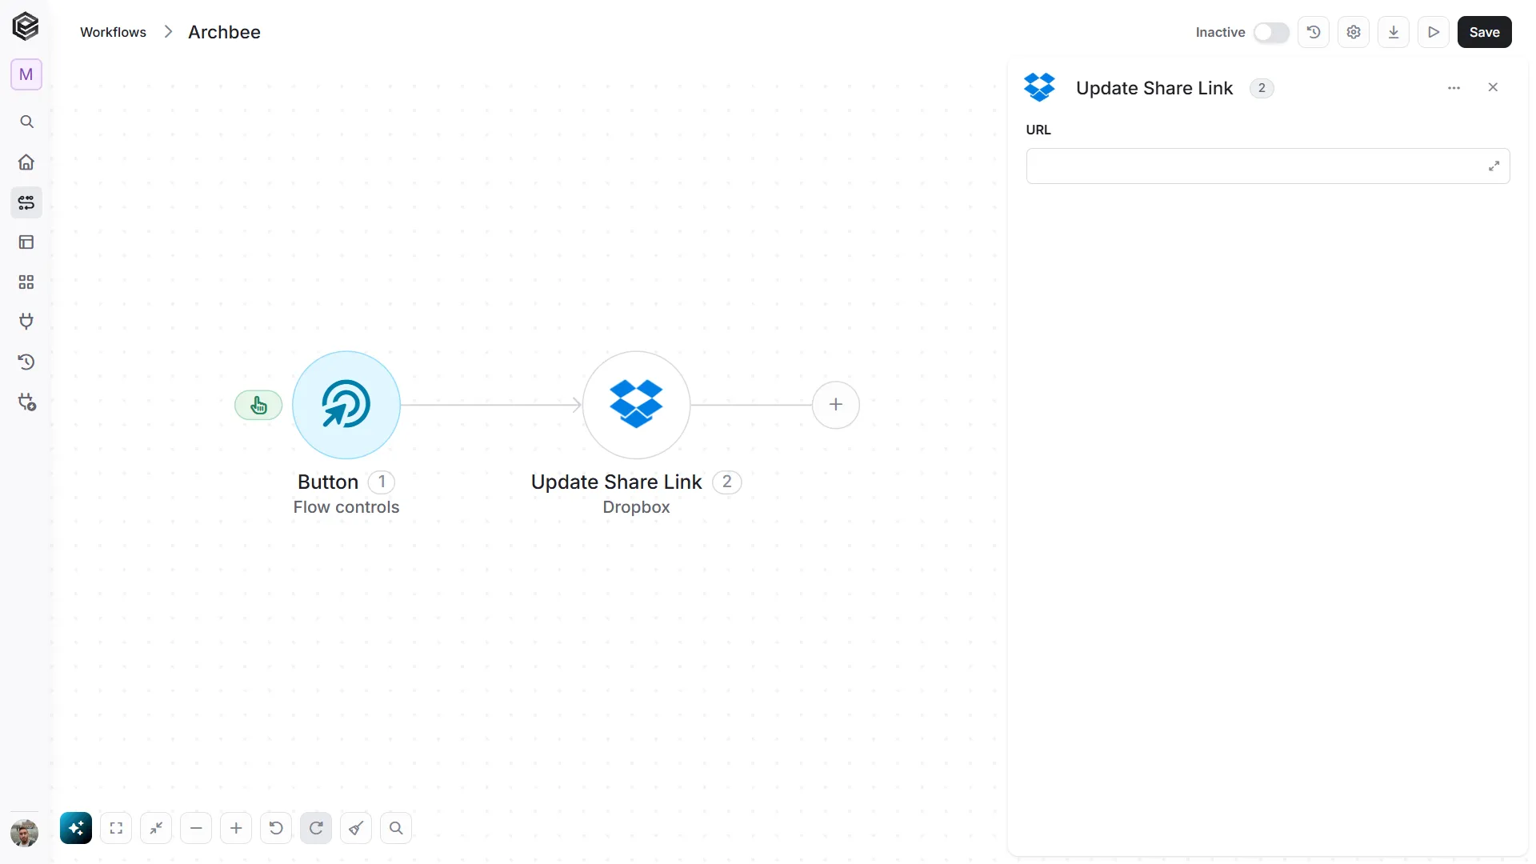Save the workflow

click(x=1485, y=32)
